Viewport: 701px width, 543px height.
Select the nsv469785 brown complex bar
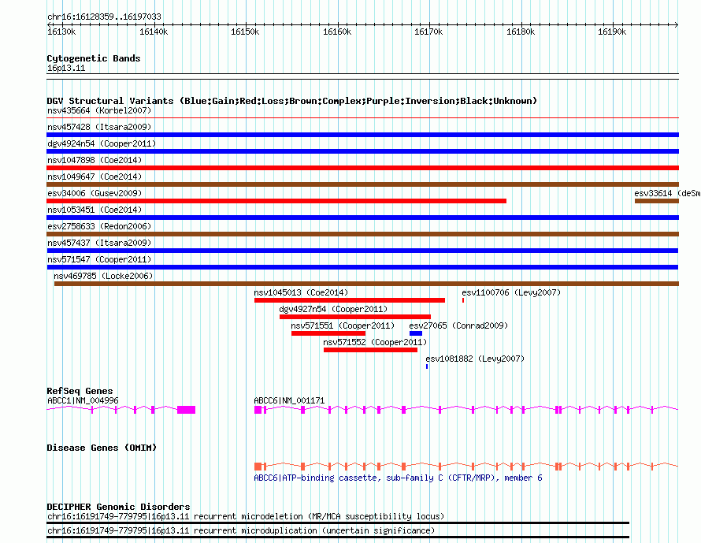[366, 284]
